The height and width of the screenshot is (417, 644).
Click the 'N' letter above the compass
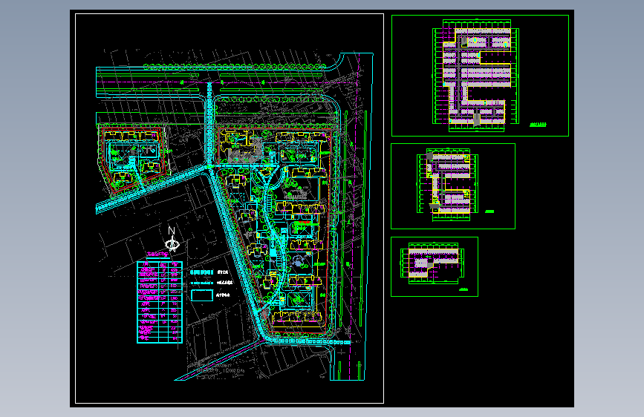[172, 231]
